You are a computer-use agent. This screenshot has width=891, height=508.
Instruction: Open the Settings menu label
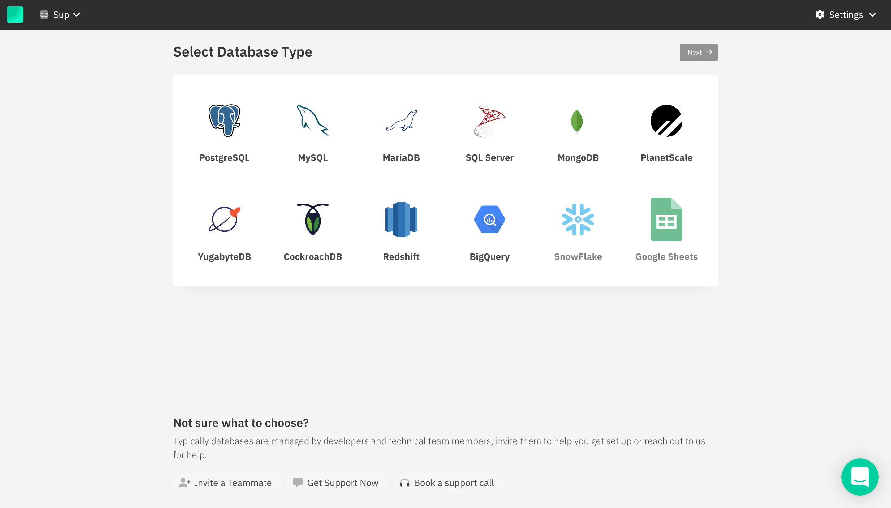pos(846,15)
